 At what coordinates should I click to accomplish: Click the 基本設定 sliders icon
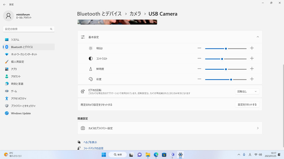coord(83,37)
